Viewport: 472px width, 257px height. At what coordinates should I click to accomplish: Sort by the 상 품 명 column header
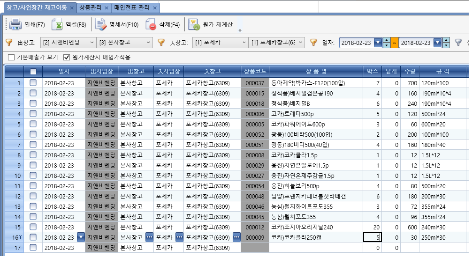tap(316, 72)
